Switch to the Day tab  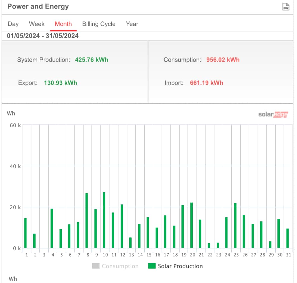click(13, 24)
